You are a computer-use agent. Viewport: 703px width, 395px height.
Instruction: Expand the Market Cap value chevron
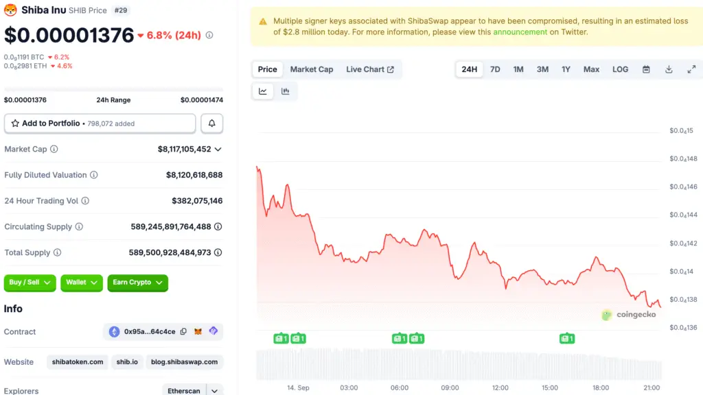(x=218, y=149)
